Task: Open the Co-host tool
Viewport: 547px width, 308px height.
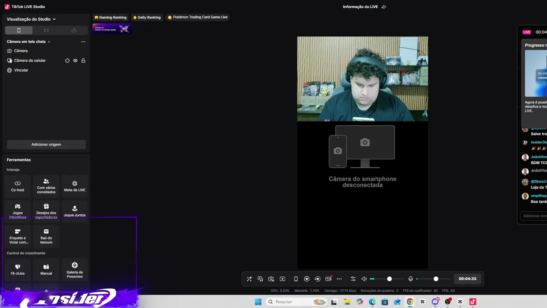Action: coord(18,186)
